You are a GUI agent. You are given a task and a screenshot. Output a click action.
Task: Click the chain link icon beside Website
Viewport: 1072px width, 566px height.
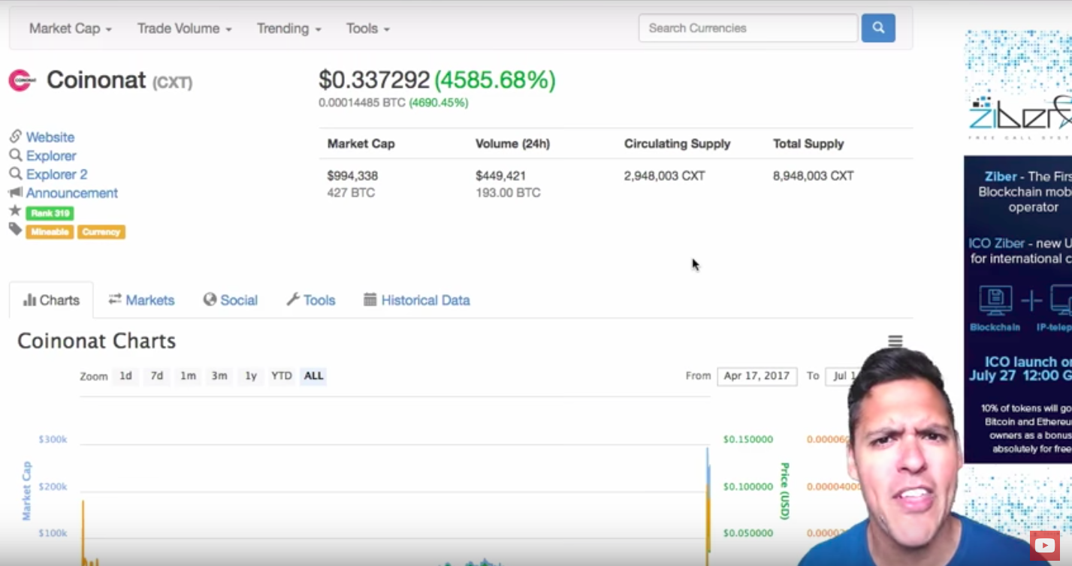point(15,137)
